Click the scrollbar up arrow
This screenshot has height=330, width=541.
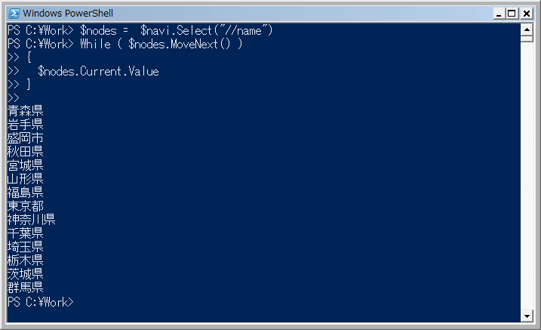pyautogui.click(x=527, y=29)
